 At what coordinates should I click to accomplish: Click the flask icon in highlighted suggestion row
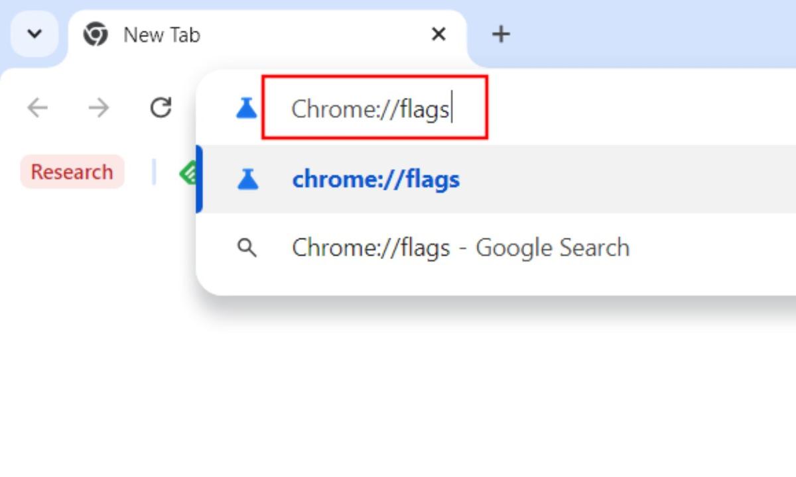[x=247, y=179]
